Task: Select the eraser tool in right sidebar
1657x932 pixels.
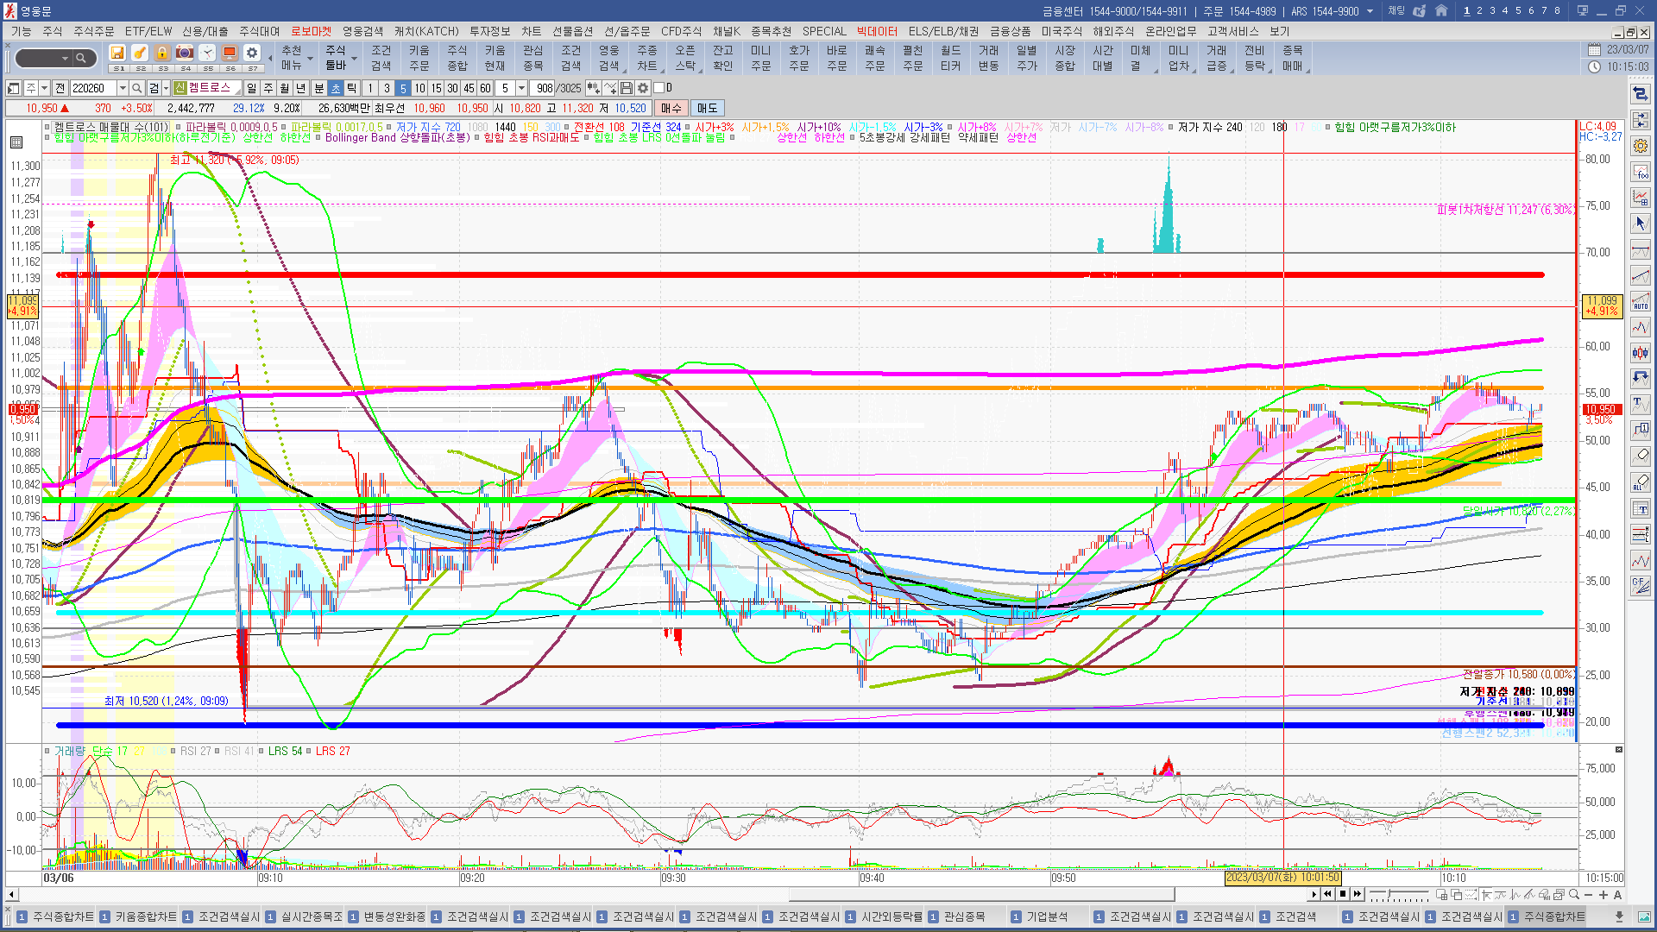Action: point(1641,456)
